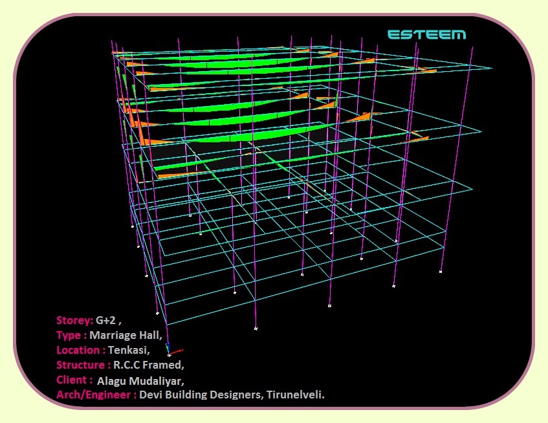
Task: Click the 'Alagu Mudaliyar,' text
Action: [140, 381]
